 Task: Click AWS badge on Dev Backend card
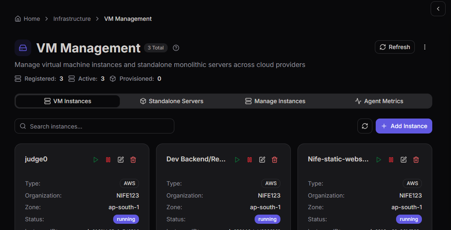[271, 183]
